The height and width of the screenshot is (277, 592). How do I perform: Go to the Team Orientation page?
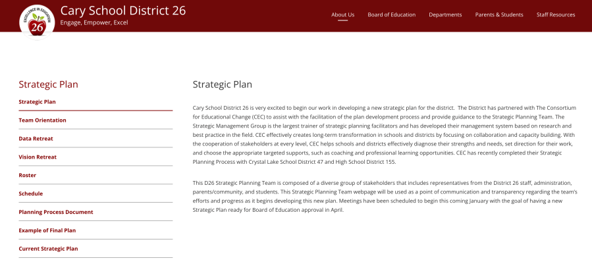pos(42,120)
